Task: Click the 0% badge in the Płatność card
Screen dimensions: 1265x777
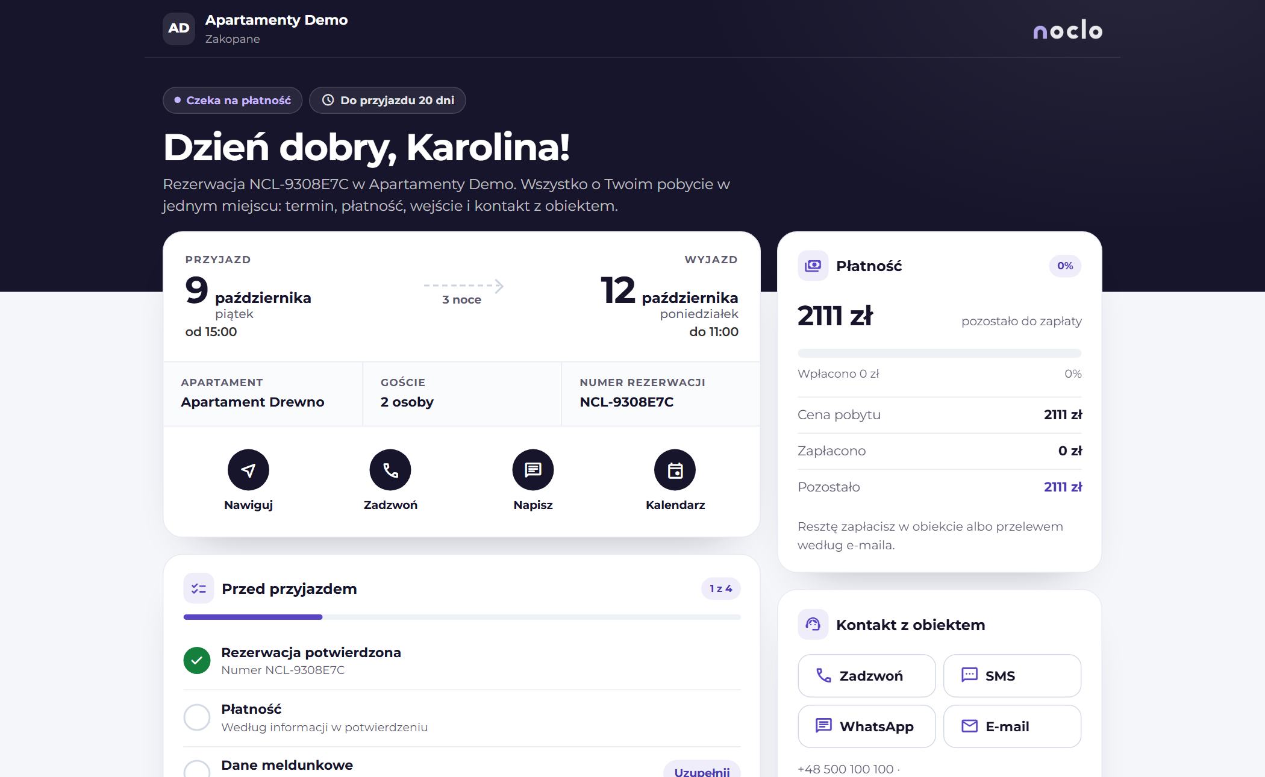Action: [x=1065, y=266]
